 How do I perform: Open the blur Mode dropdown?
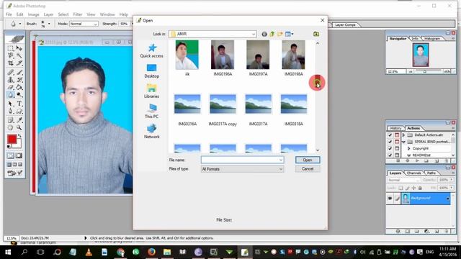point(84,24)
